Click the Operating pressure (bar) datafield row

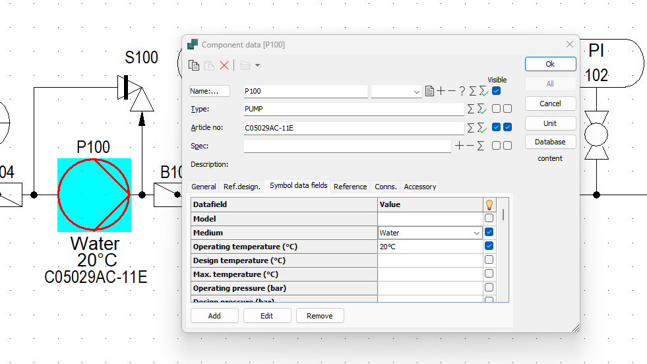pos(284,288)
